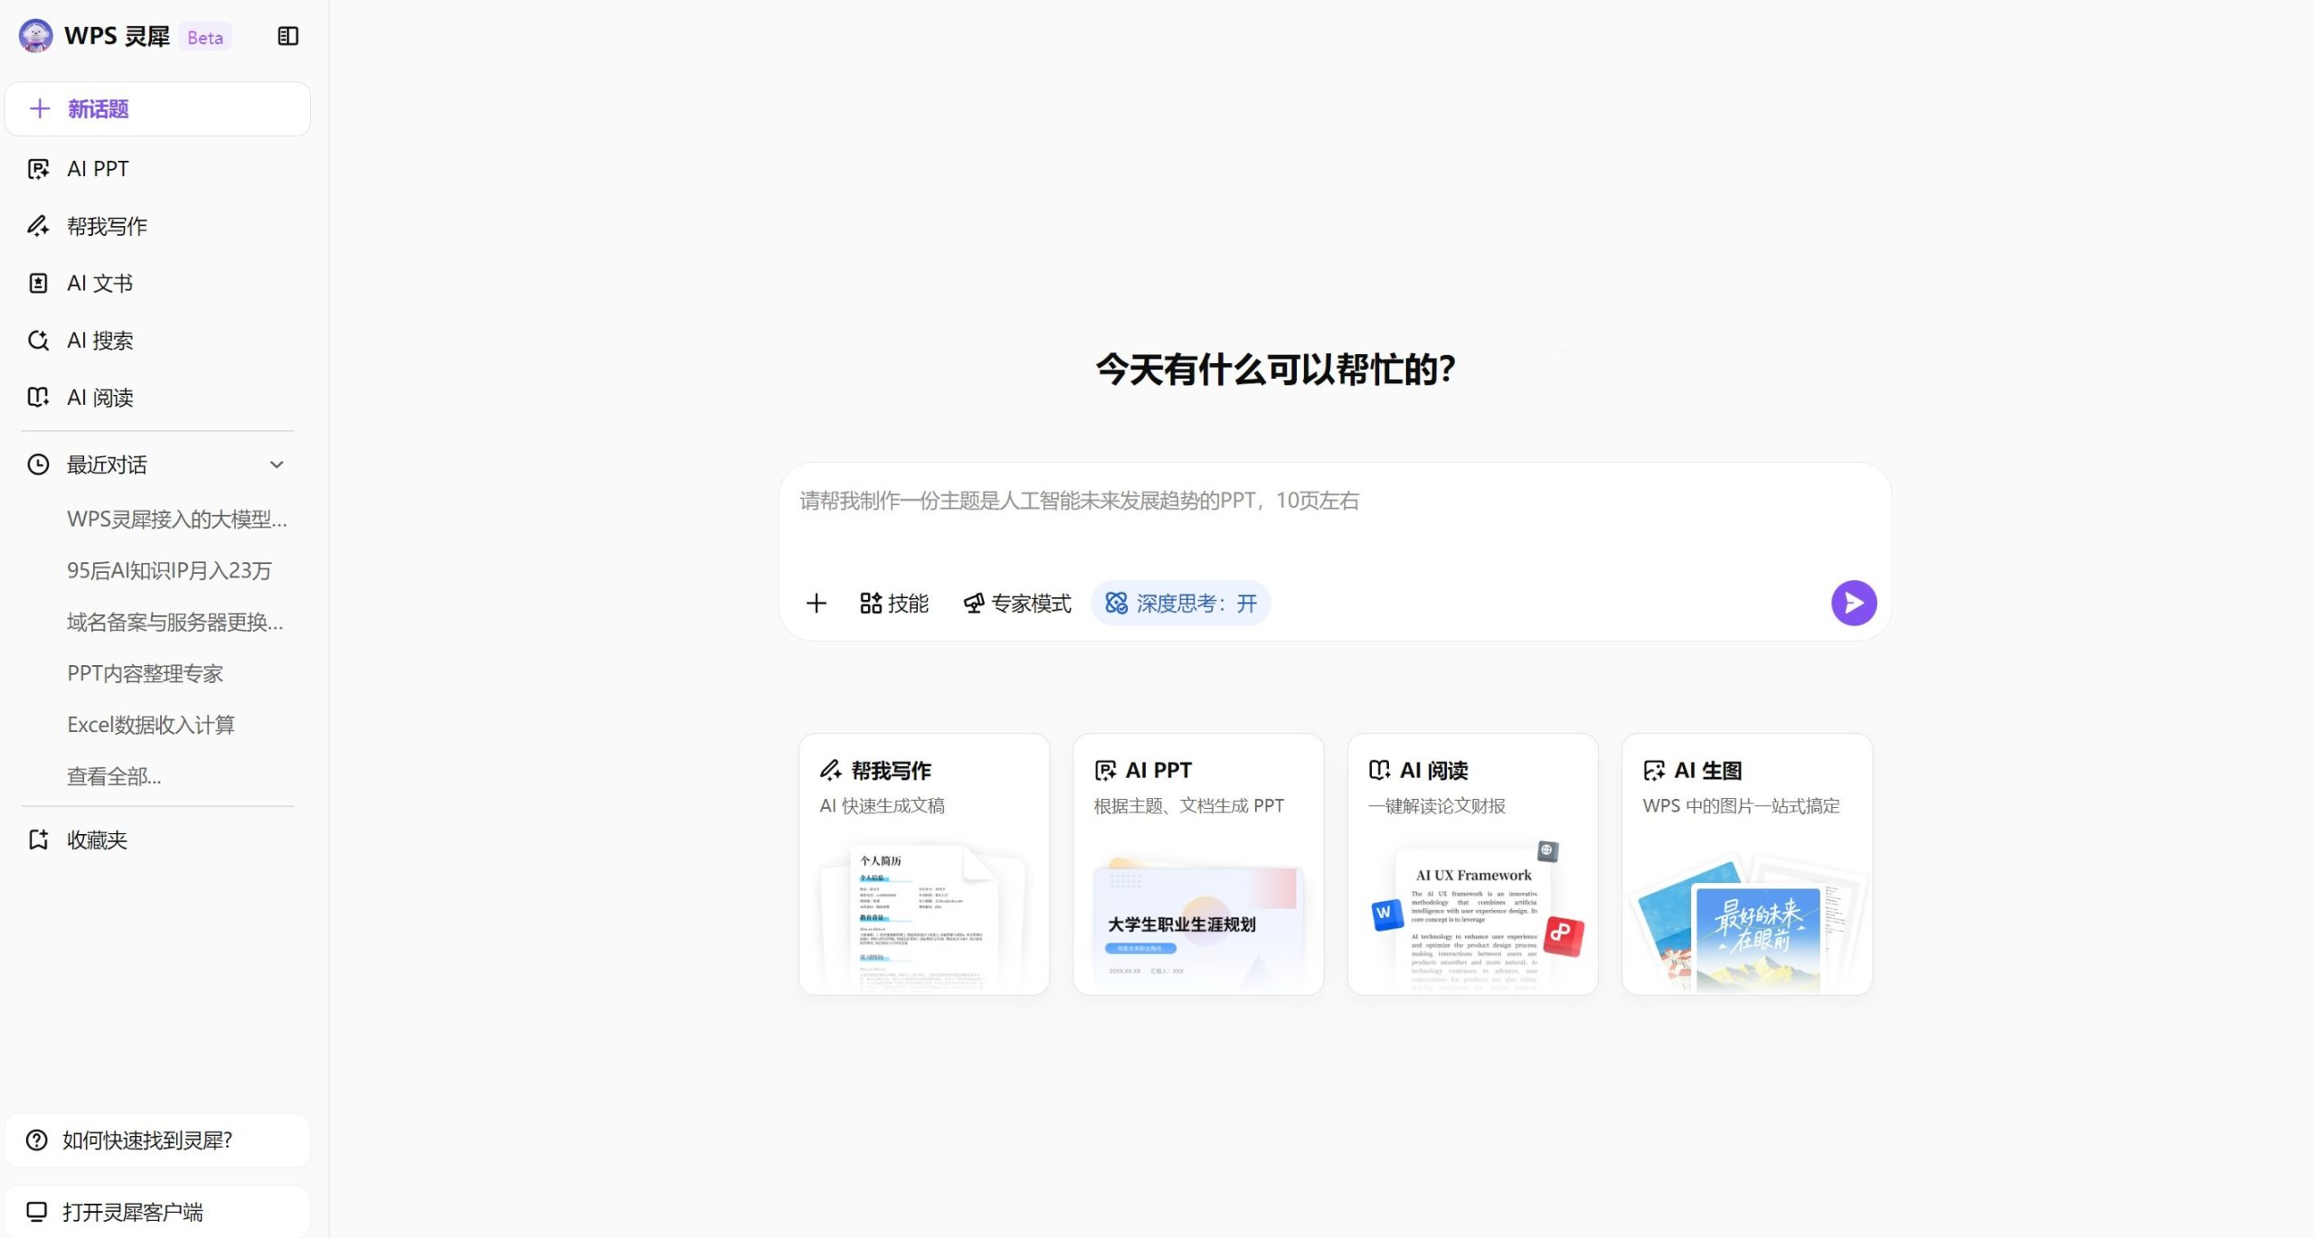2315x1238 pixels.
Task: Click the AI PPT sidebar icon
Action: click(38, 169)
